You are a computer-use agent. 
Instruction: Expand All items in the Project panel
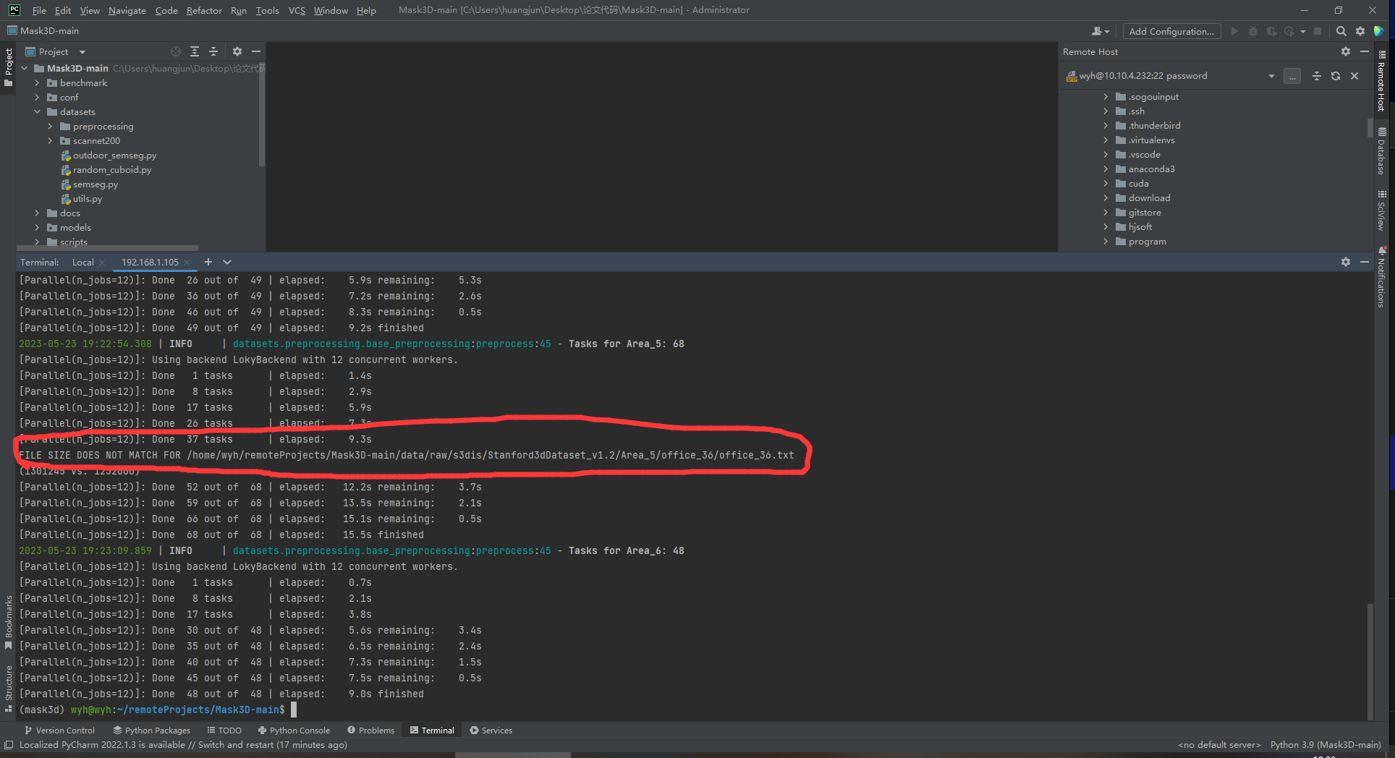pyautogui.click(x=194, y=51)
